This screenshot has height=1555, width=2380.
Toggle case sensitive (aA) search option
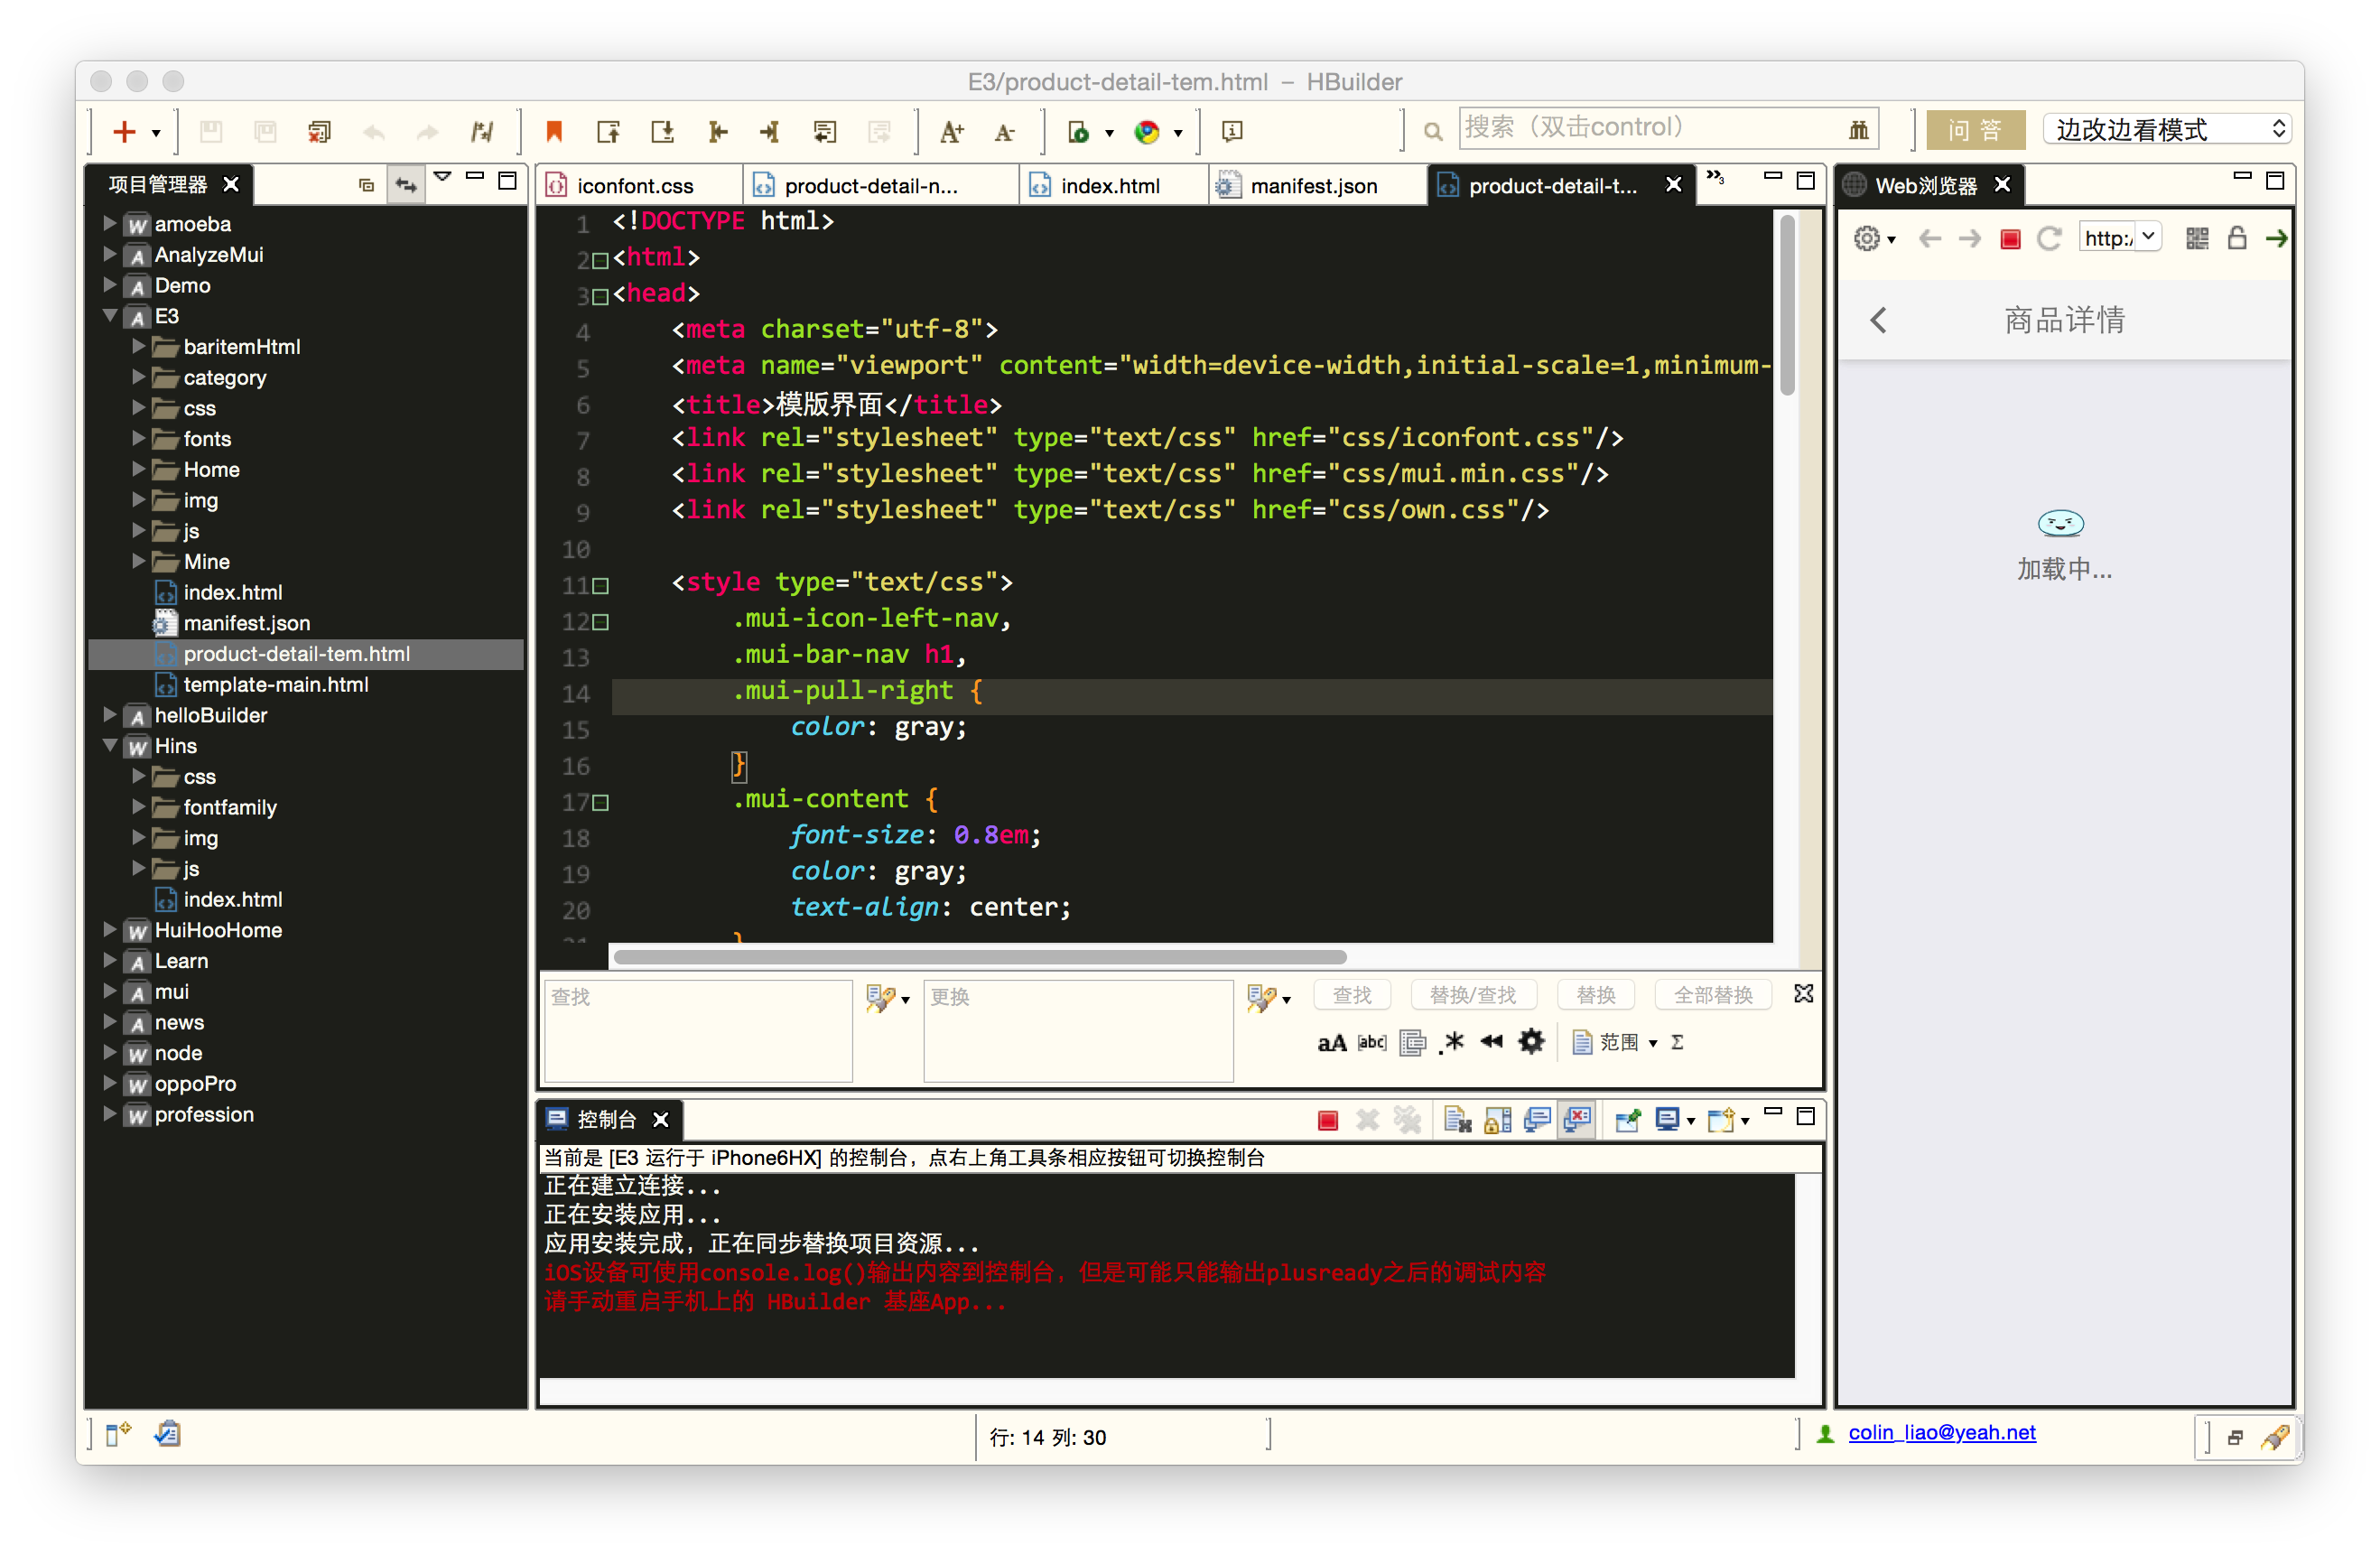[1331, 1043]
